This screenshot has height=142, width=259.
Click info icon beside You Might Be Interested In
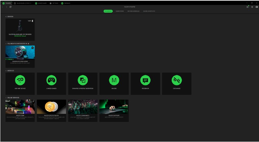(x=28, y=44)
